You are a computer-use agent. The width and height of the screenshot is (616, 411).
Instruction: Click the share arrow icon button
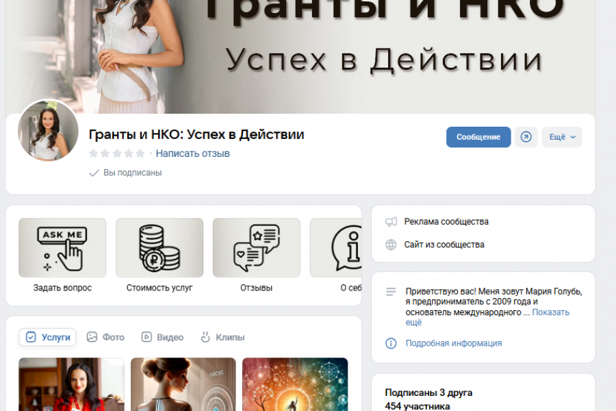[x=526, y=137]
